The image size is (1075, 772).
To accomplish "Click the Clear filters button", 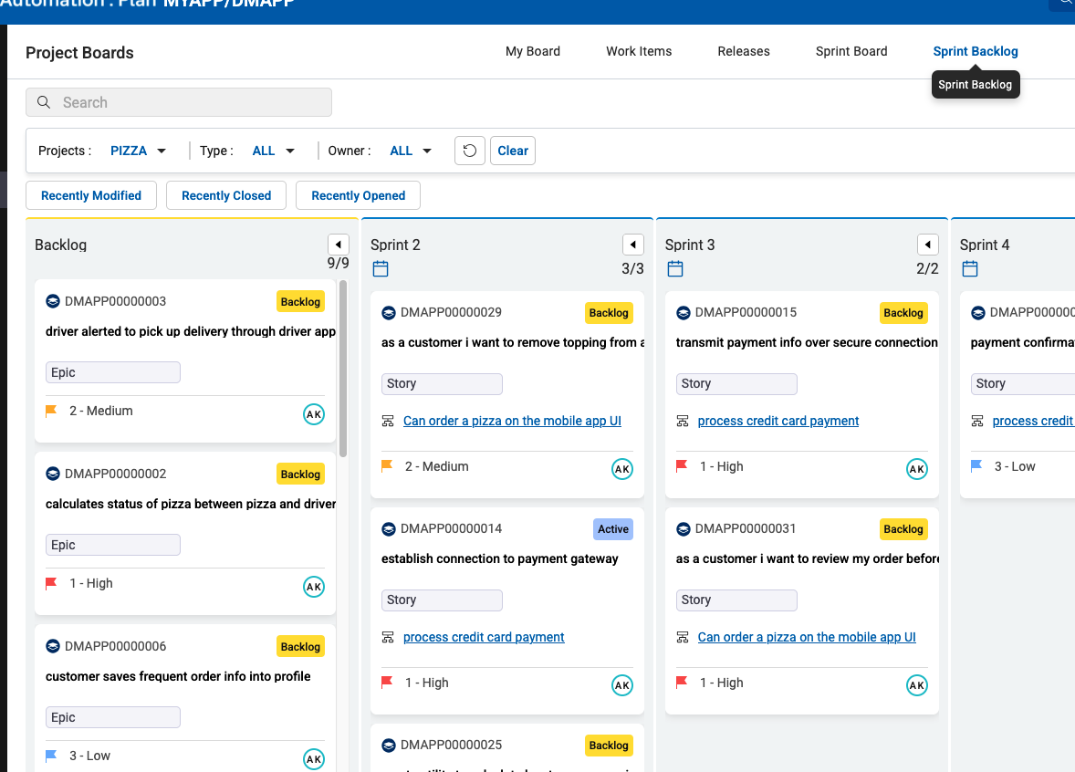I will click(x=513, y=151).
